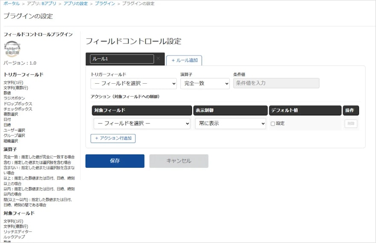
Task: Click the 操作 table column header
Action: [x=351, y=110]
